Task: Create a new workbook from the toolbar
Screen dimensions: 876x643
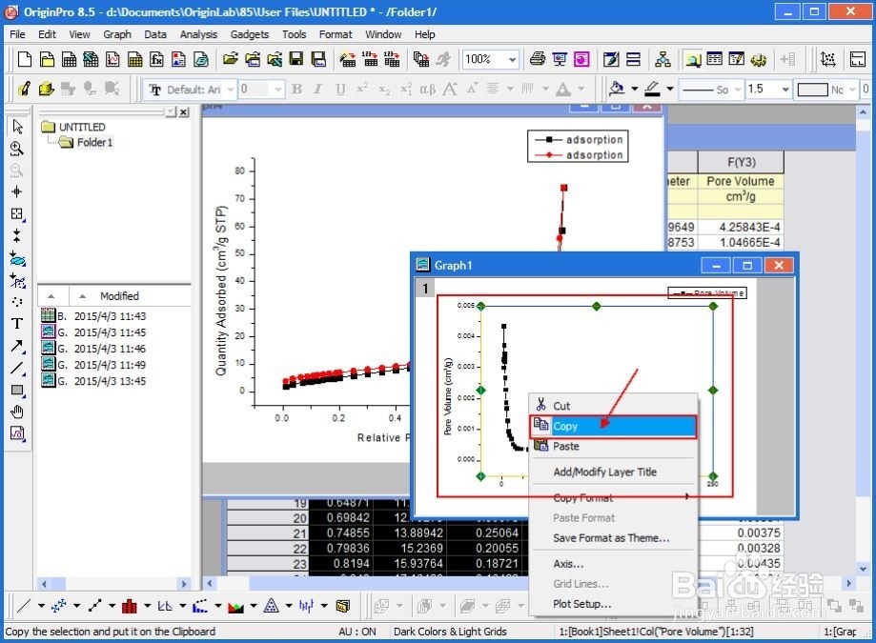Action: (69, 59)
